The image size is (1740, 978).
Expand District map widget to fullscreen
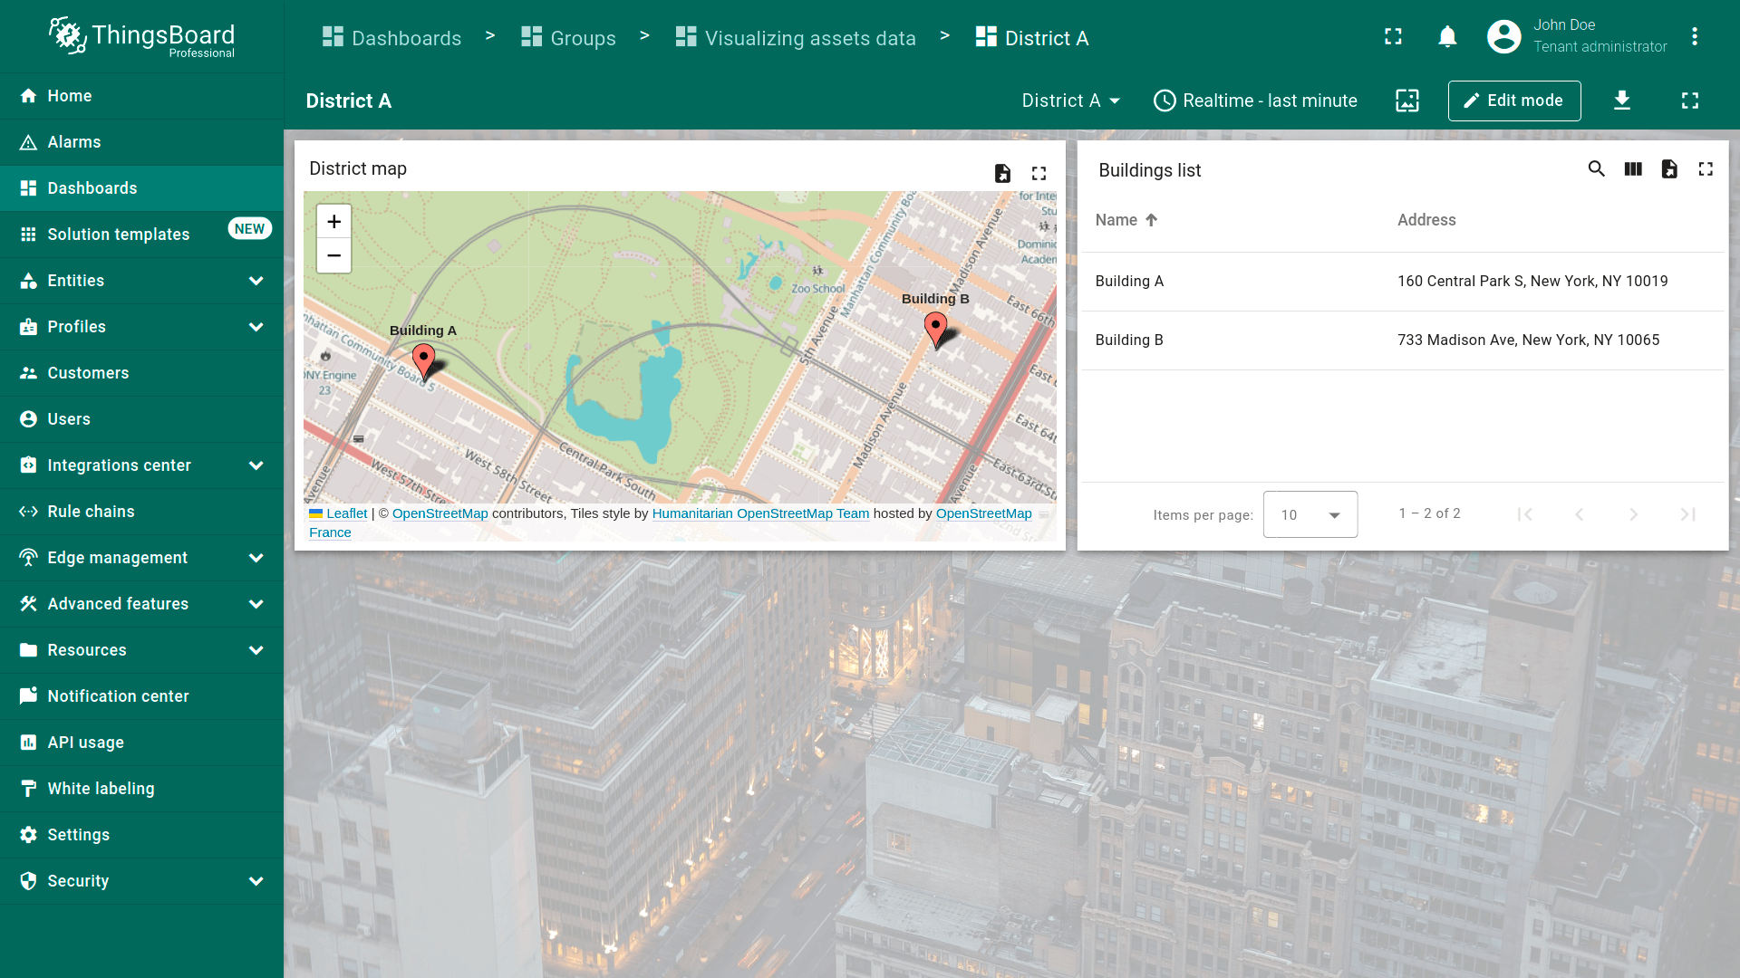pyautogui.click(x=1039, y=173)
